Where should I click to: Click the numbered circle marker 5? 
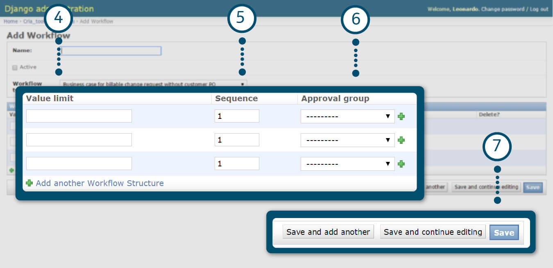point(242,18)
